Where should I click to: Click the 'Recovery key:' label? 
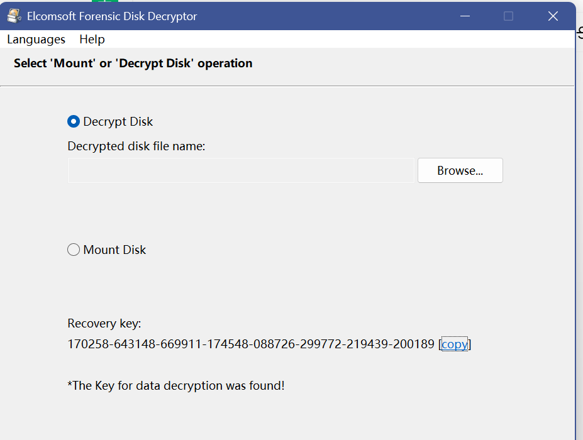pyautogui.click(x=104, y=324)
